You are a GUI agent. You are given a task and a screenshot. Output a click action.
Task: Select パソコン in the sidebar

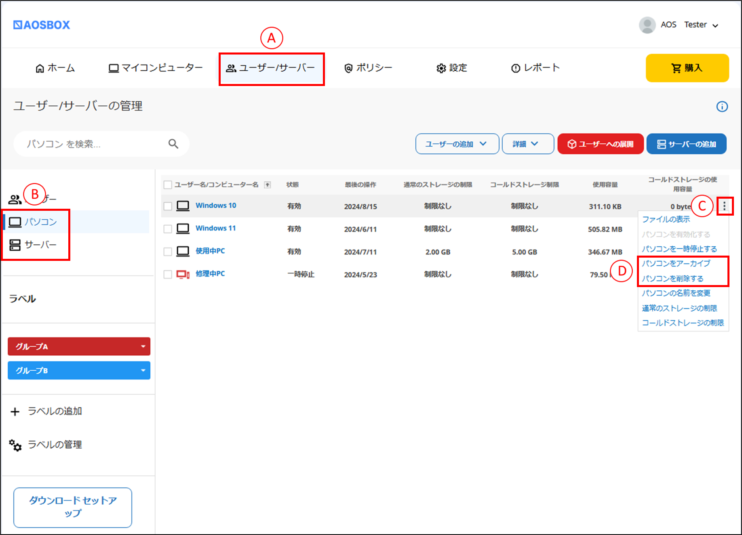(76, 222)
